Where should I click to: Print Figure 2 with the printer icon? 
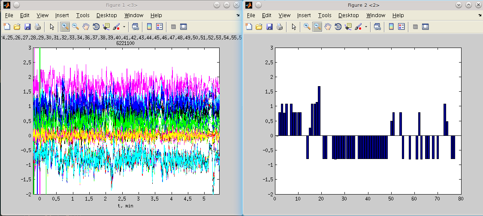pyautogui.click(x=280, y=27)
